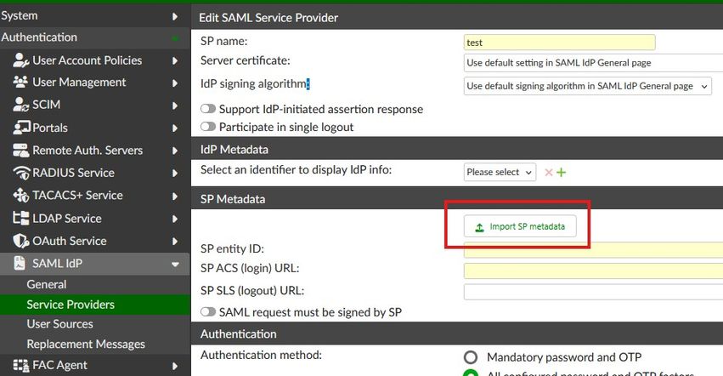Open the Please select identifier dropdown

[500, 172]
